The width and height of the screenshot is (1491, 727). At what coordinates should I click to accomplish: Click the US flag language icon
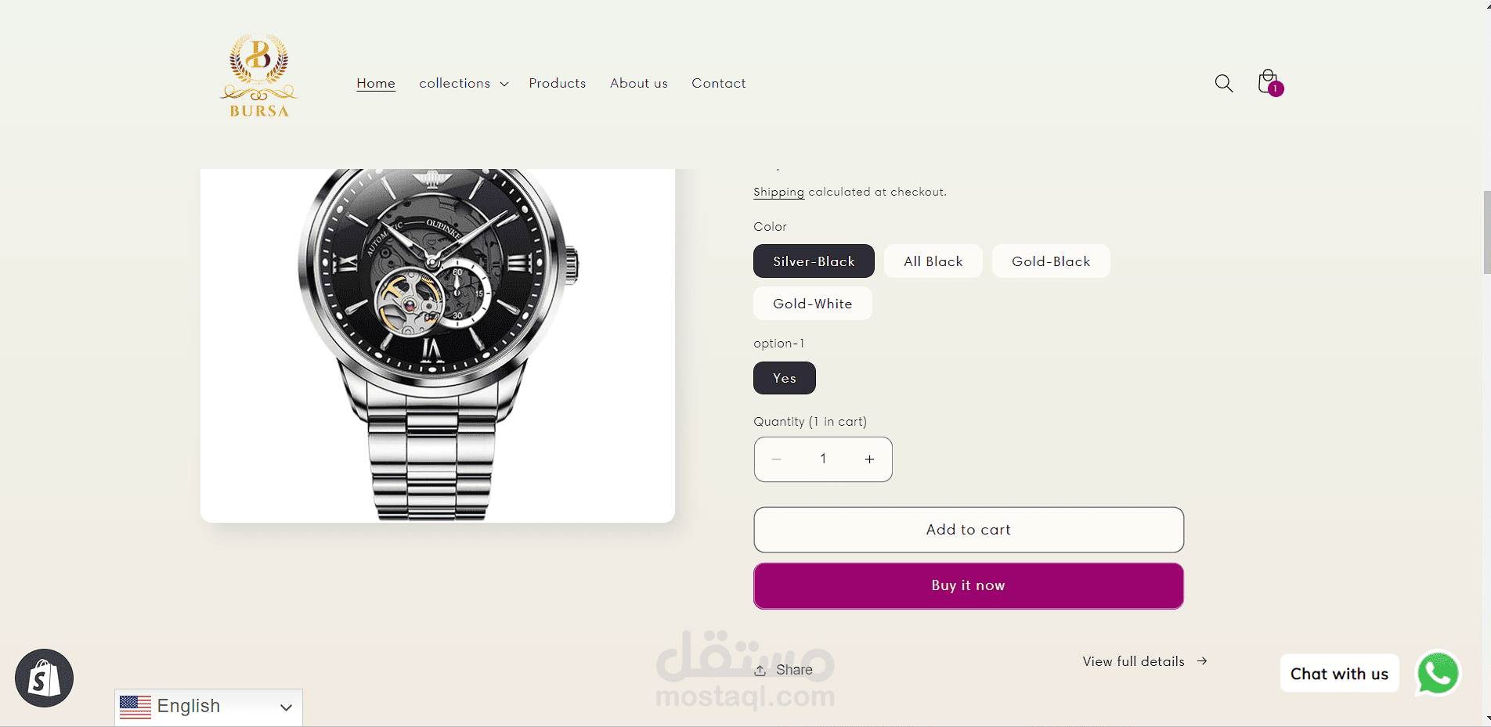[135, 707]
